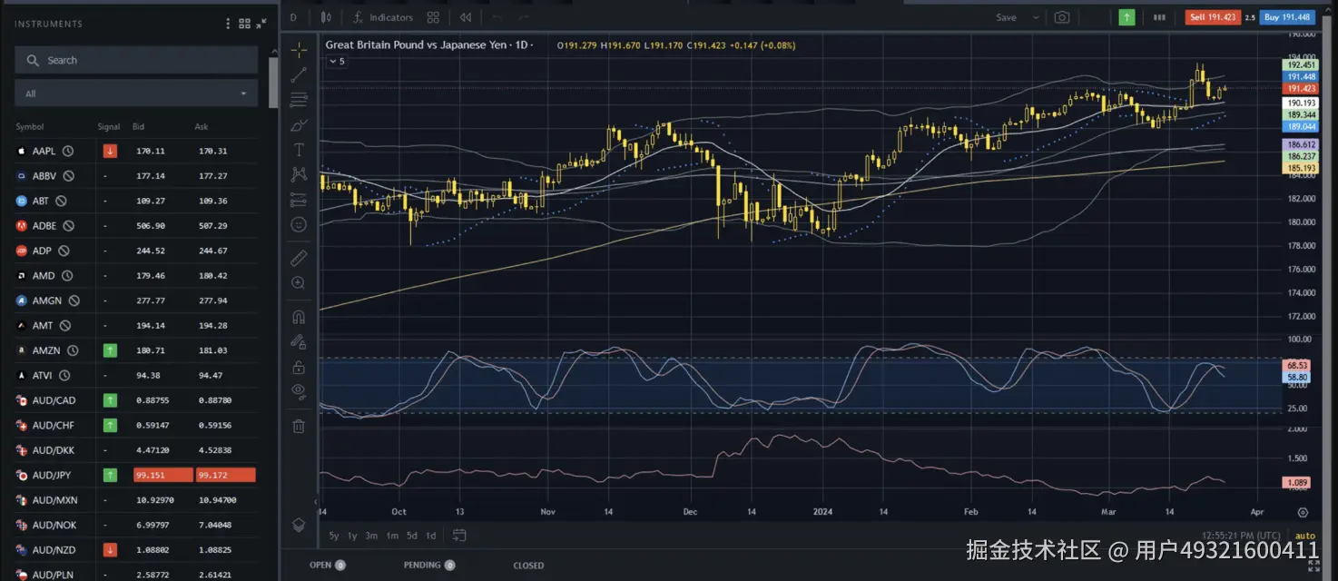The width and height of the screenshot is (1338, 581).
Task: Switch to the PENDING orders tab
Action: (x=429, y=565)
